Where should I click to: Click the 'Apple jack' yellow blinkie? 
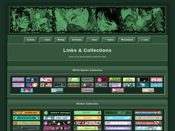click(87, 118)
